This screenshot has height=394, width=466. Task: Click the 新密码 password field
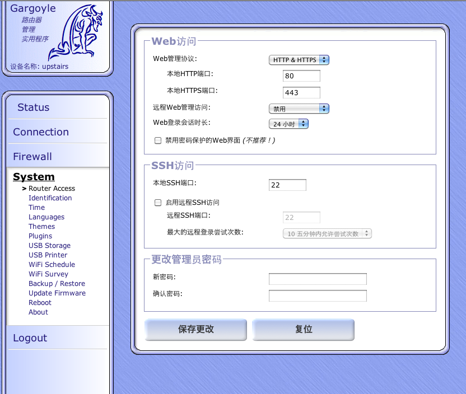[318, 279]
